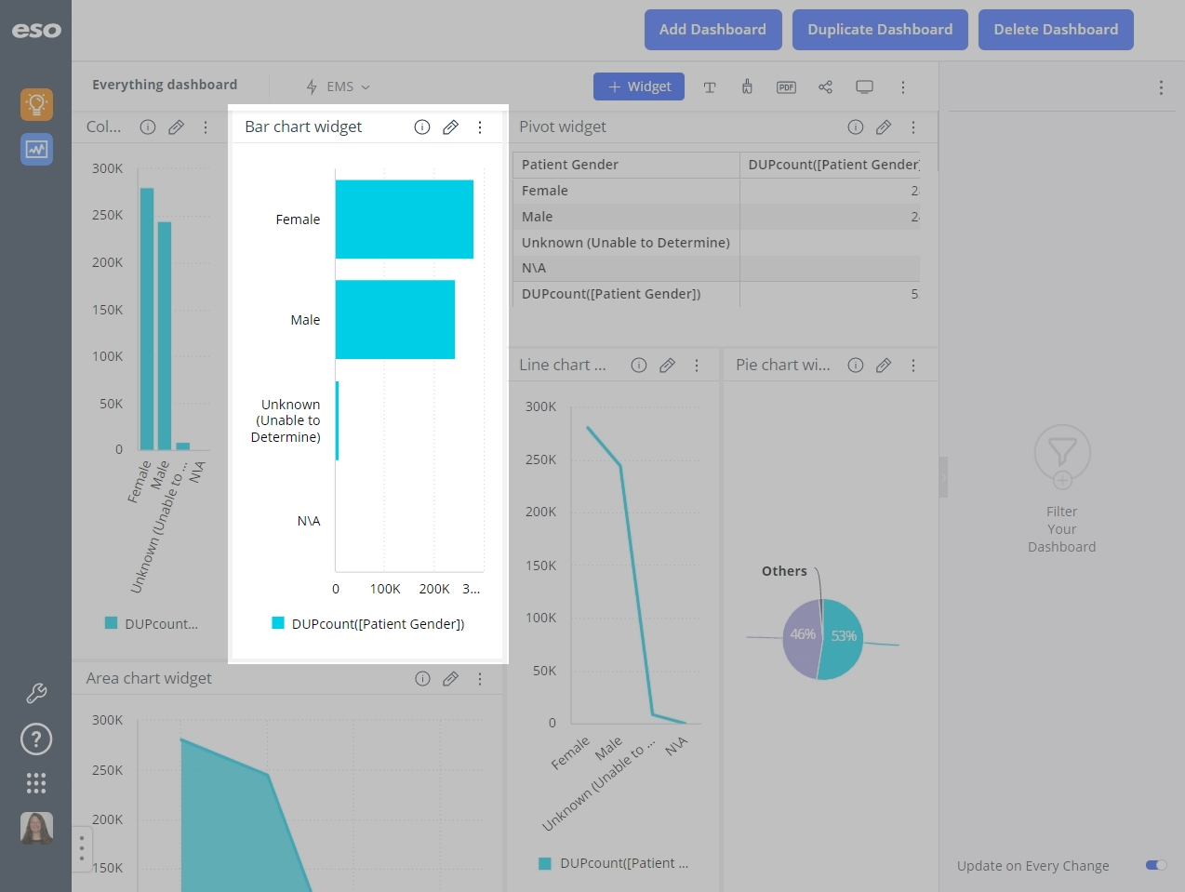Screen dimensions: 1185x892
Task: Open the filters panel three-dot menu
Action: (1161, 87)
